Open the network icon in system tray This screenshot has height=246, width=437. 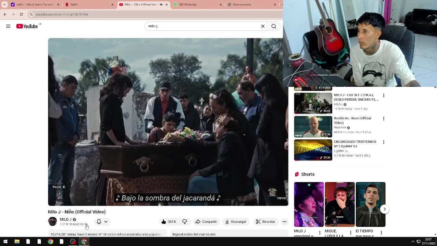[x=419, y=242]
